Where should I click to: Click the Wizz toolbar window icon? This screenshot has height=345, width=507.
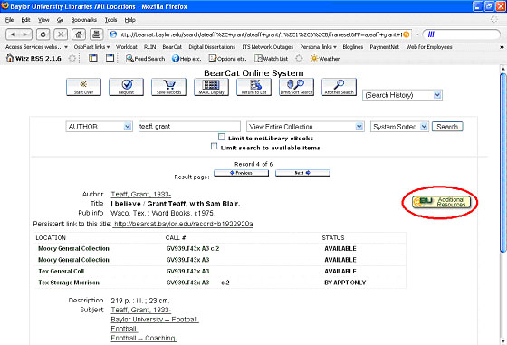point(110,58)
